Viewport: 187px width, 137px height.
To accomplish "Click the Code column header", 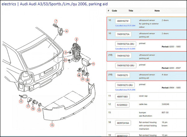I will tap(115, 10).
